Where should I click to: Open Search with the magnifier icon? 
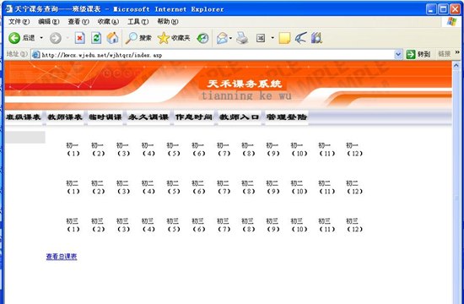pos(131,38)
